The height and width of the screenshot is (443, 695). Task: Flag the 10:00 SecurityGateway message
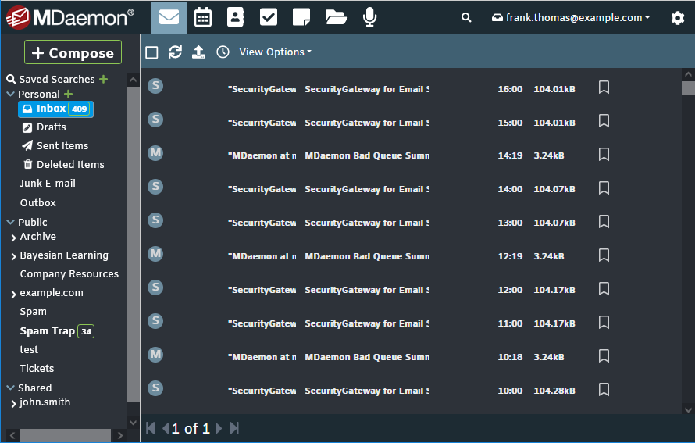tap(604, 389)
